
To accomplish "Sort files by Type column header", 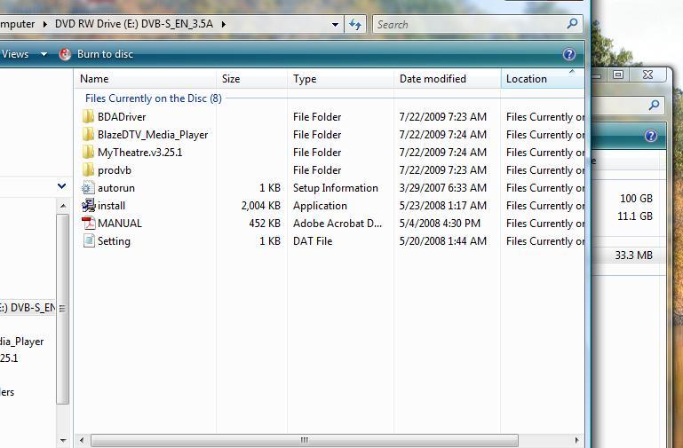I will click(305, 79).
